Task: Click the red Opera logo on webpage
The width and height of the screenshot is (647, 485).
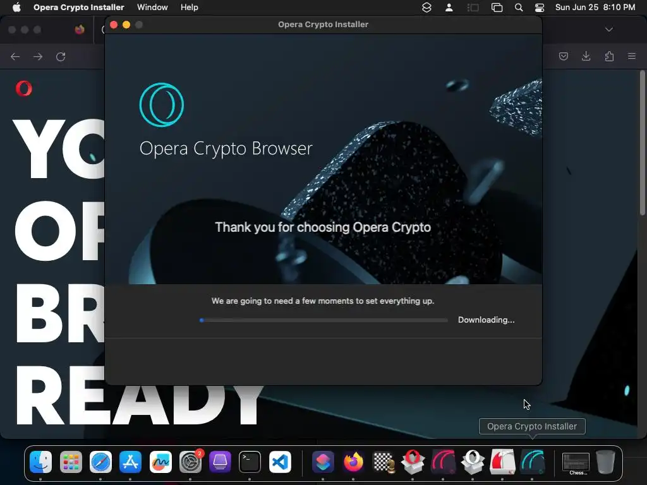Action: tap(23, 88)
